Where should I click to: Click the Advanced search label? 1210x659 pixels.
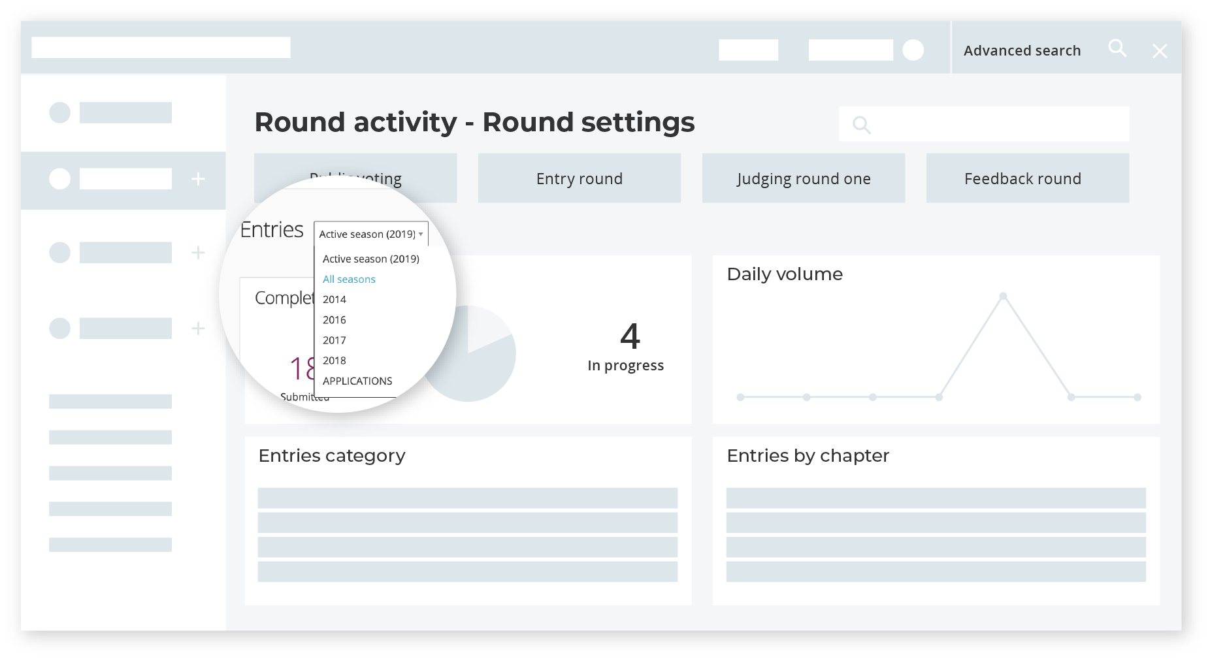point(1022,50)
